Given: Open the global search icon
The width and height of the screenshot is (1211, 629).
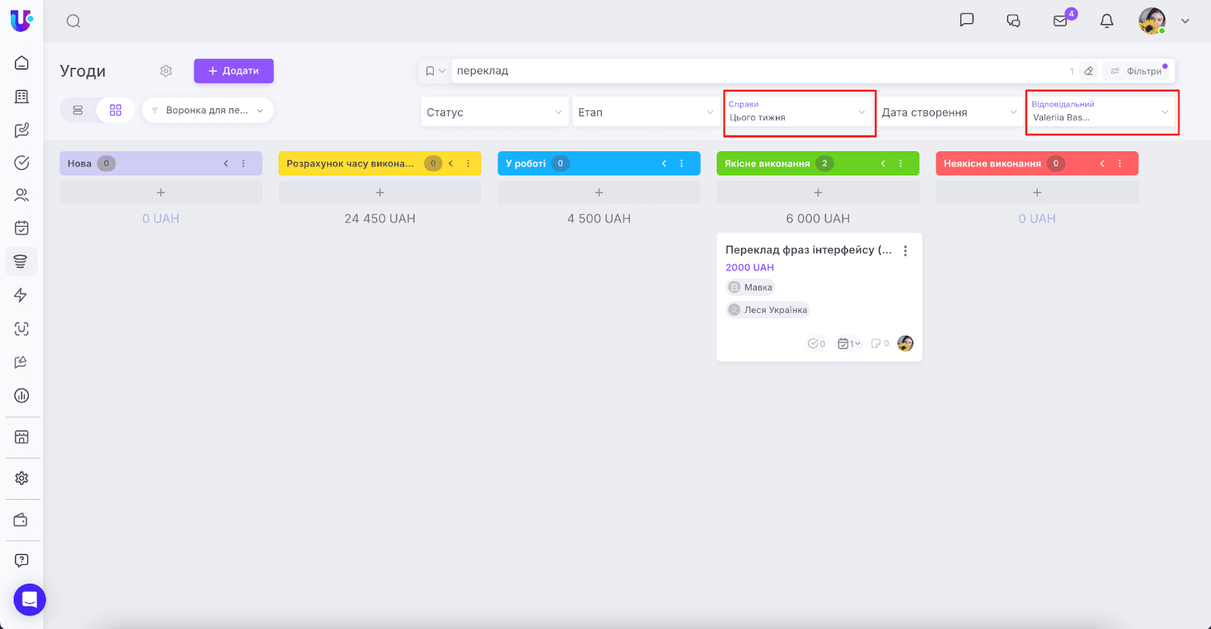Looking at the screenshot, I should pyautogui.click(x=73, y=21).
